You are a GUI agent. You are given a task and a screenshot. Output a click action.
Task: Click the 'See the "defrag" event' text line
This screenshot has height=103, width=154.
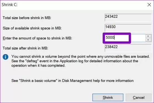[75, 61]
